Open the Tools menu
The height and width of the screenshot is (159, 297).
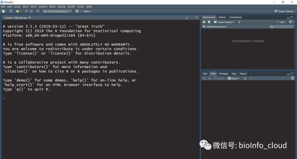[81, 6]
